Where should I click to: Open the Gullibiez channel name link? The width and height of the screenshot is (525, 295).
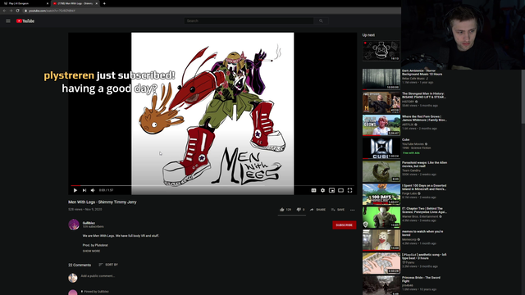coord(89,223)
